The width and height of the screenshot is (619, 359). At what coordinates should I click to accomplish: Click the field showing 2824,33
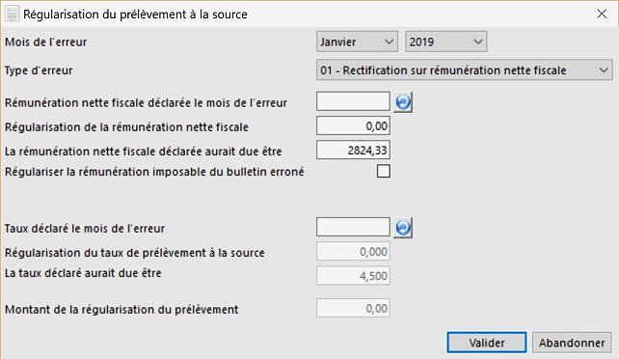[353, 151]
